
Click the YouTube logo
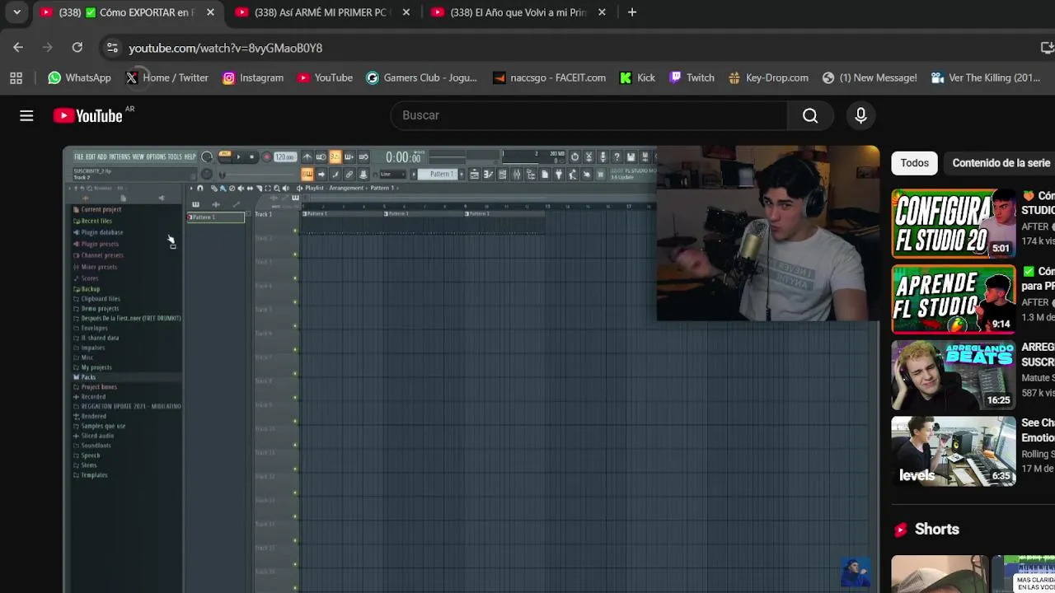point(88,116)
